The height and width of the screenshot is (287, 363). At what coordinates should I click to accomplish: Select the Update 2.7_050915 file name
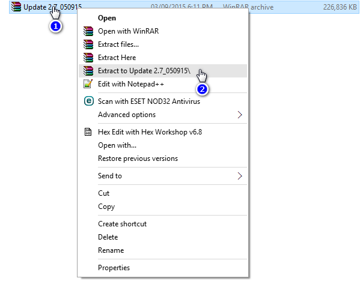click(52, 7)
